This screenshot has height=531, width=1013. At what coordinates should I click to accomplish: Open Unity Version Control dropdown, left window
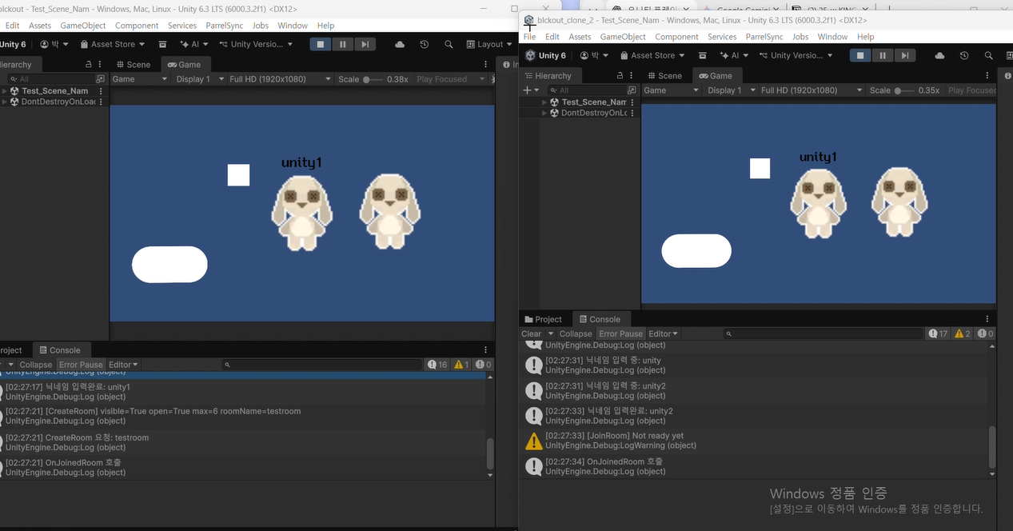[x=254, y=45]
